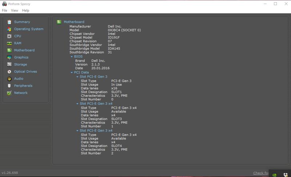Click the Summary clipboard icon in sidebar
The width and height of the screenshot is (291, 177).
pyautogui.click(x=9, y=22)
